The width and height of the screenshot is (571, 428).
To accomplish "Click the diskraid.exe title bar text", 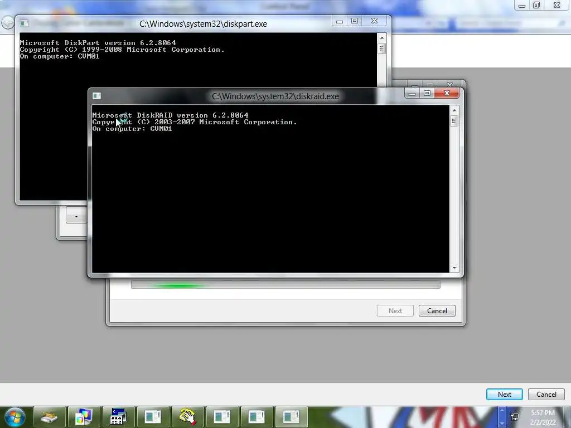I will pos(275,96).
